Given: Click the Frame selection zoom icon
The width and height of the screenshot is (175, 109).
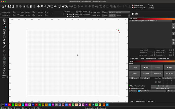Looking at the screenshot, I should point(52,7).
